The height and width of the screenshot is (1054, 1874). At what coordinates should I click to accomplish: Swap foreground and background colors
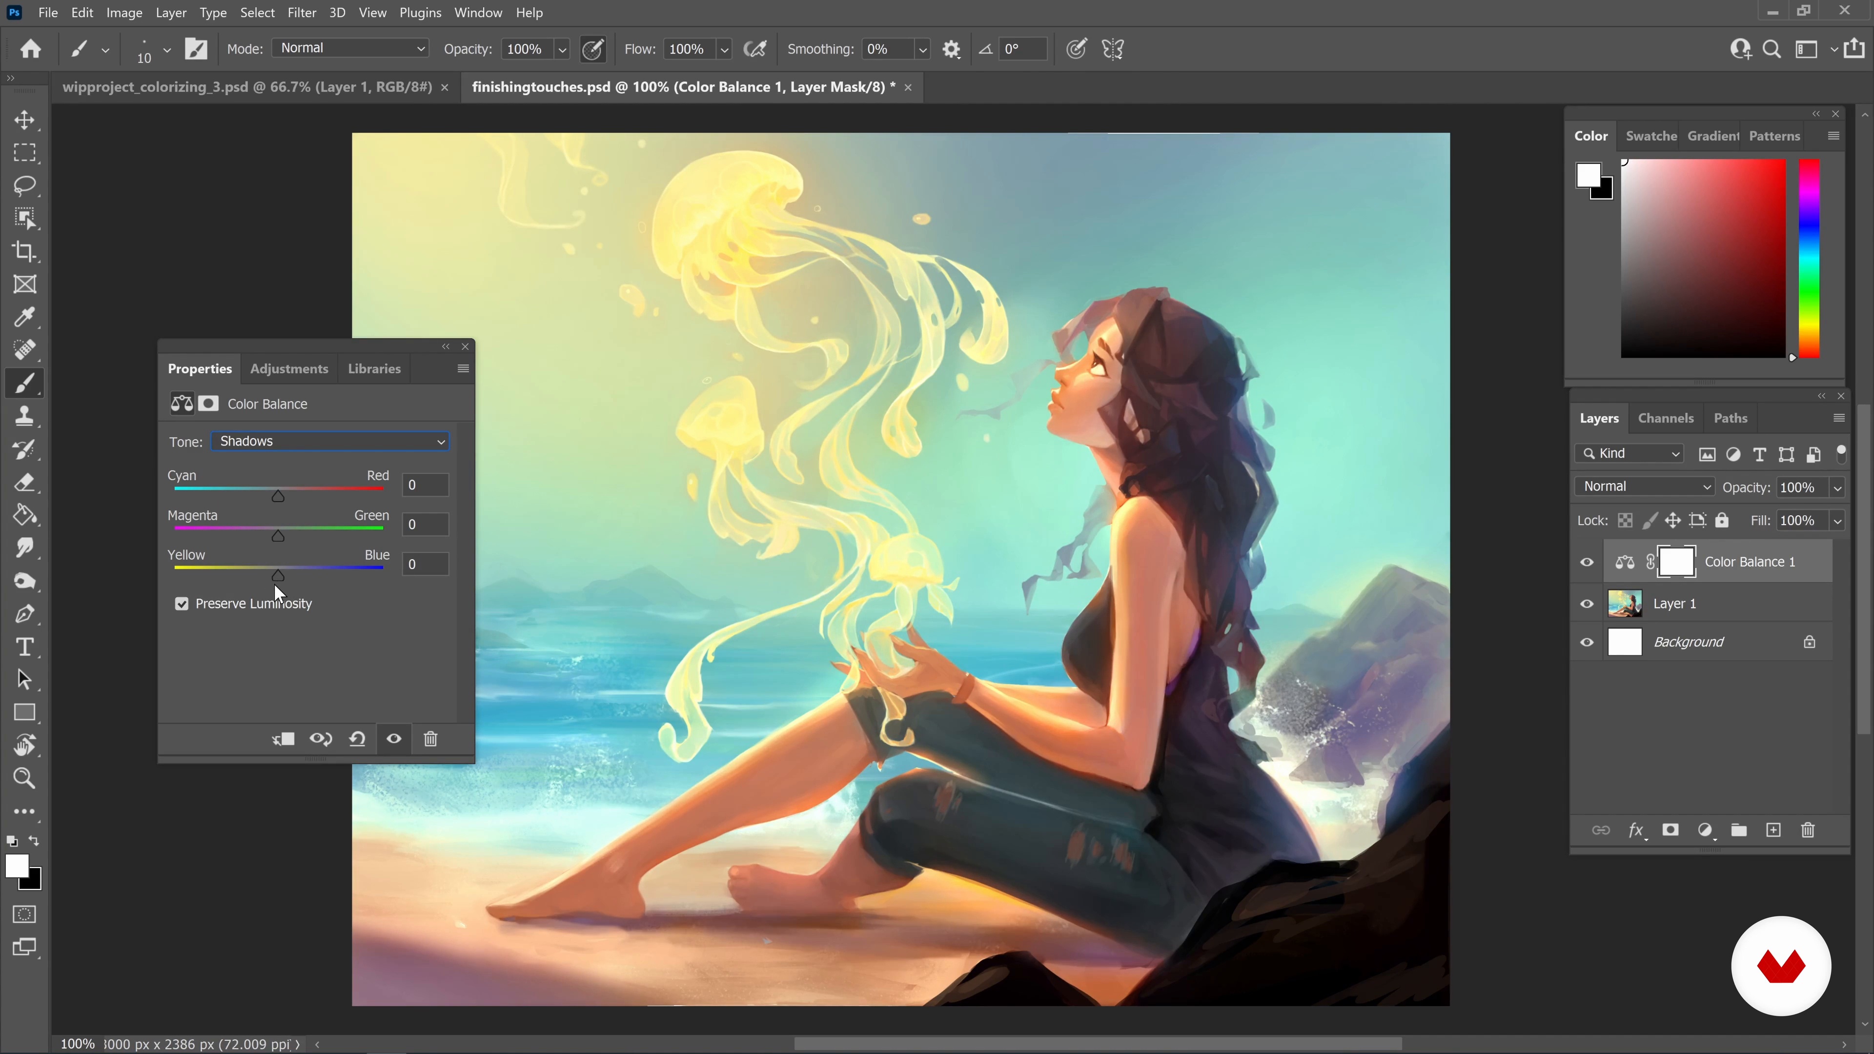34,841
